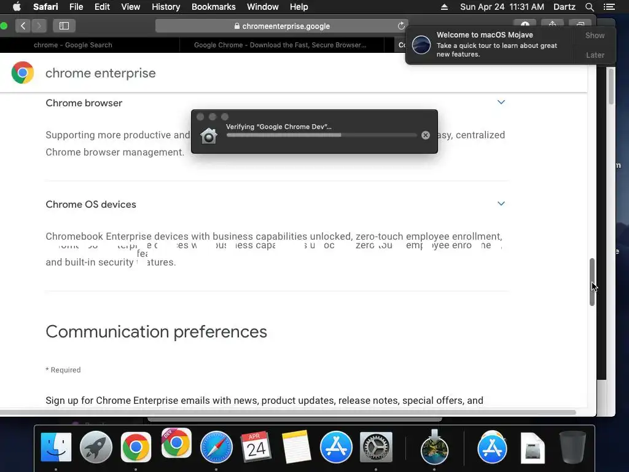Click the Chrome OS devices heading text
The image size is (629, 472).
pyautogui.click(x=91, y=204)
